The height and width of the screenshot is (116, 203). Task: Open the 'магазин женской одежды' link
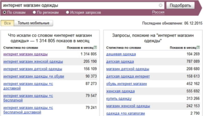[128, 106]
